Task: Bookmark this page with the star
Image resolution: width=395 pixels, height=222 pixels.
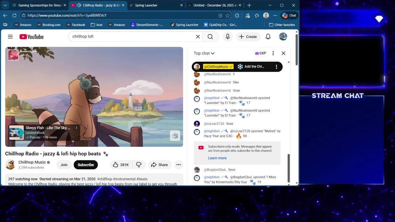Action: pos(228,15)
